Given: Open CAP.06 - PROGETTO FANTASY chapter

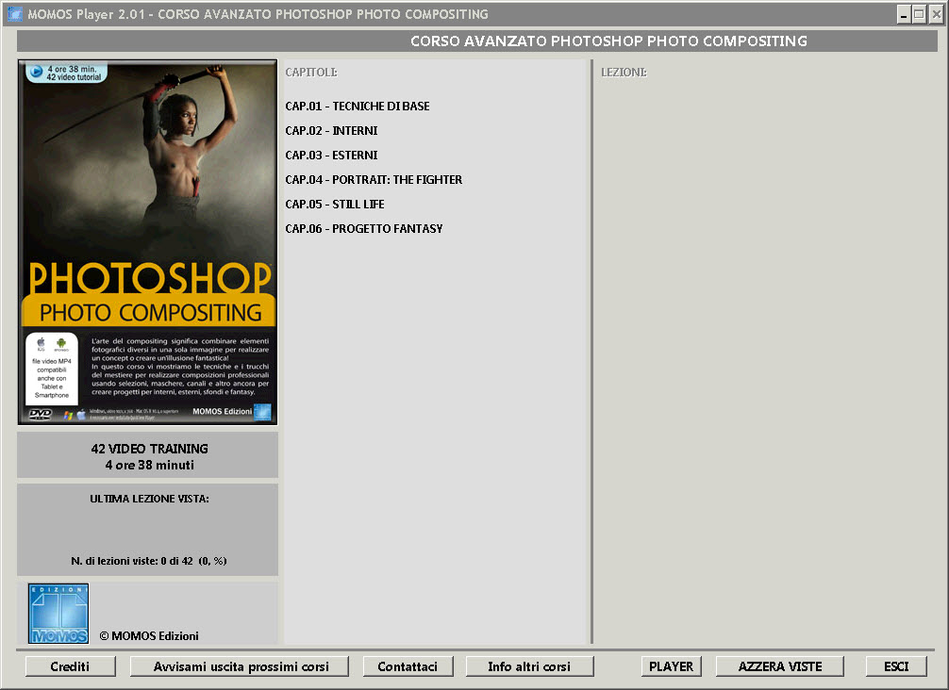Looking at the screenshot, I should click(x=364, y=229).
